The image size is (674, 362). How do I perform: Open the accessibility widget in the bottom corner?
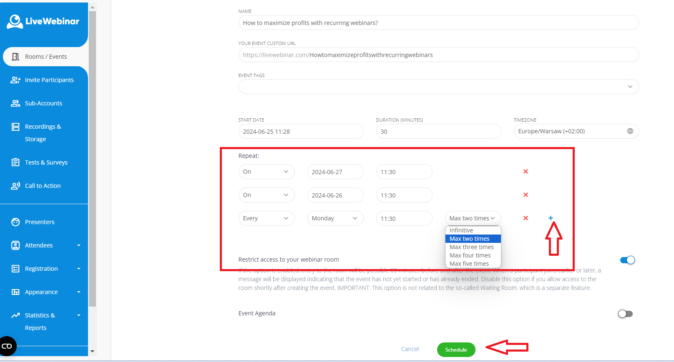click(8, 346)
